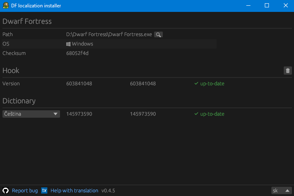Click the Transifex 'tx' icon

pos(44,191)
